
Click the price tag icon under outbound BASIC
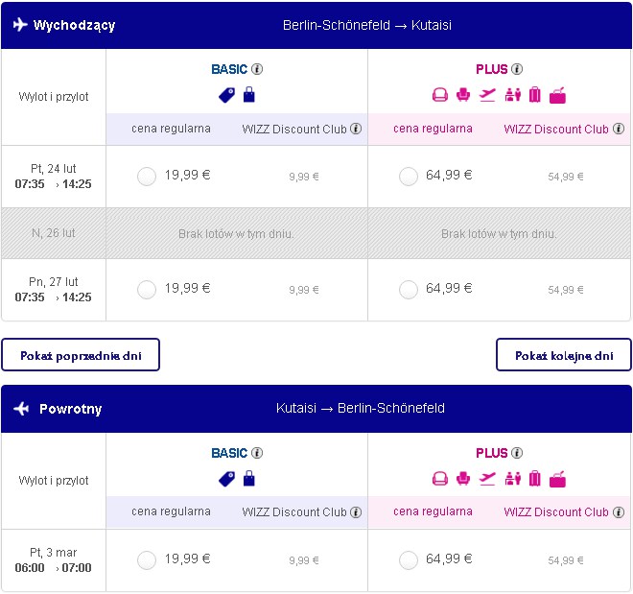227,96
